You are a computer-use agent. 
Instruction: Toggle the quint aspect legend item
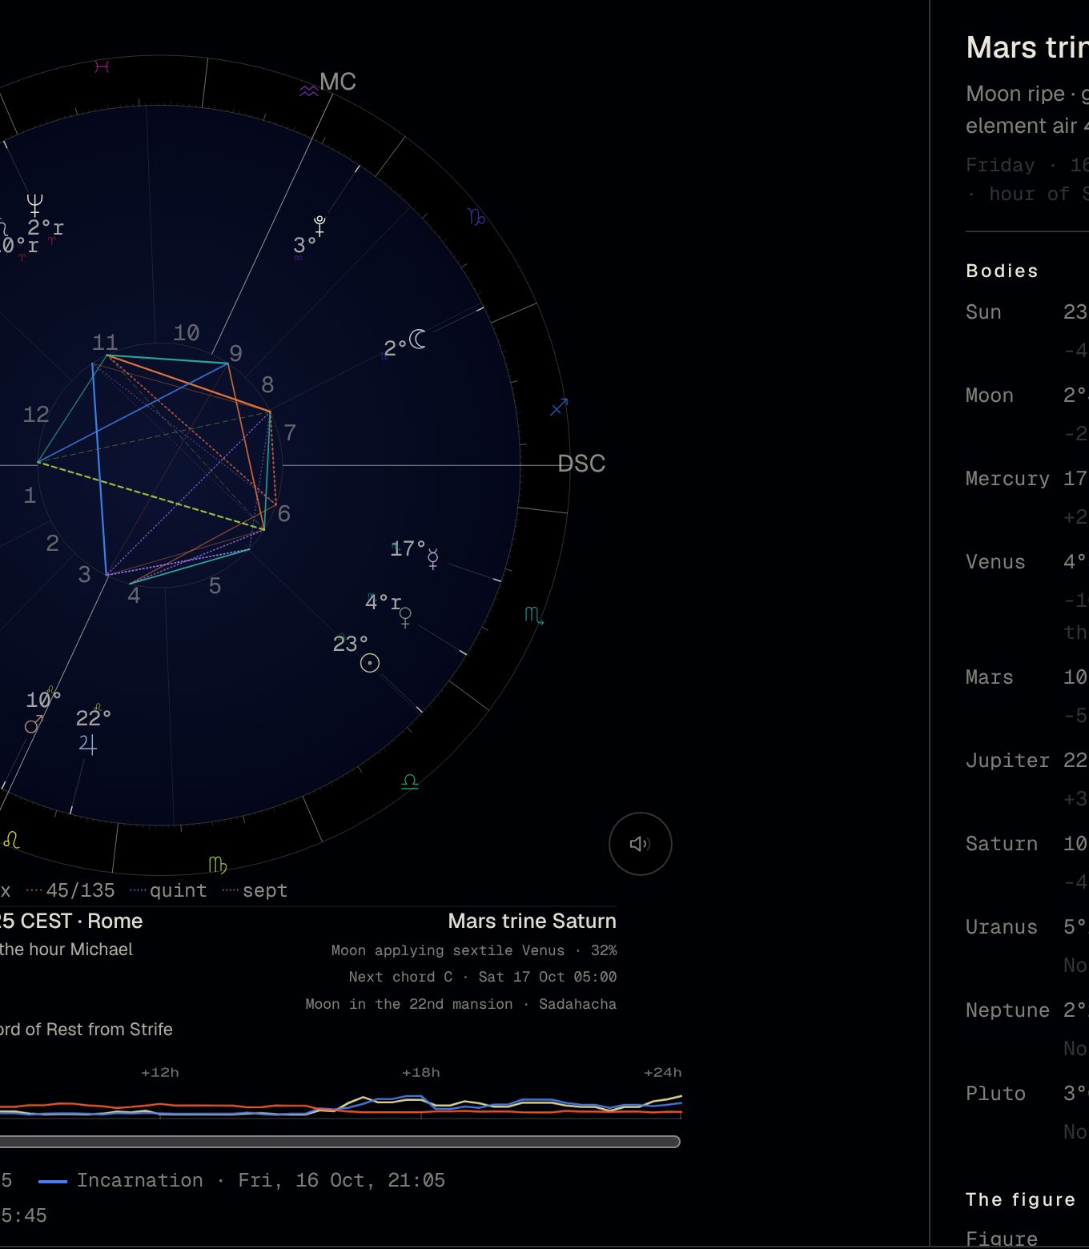click(x=168, y=890)
